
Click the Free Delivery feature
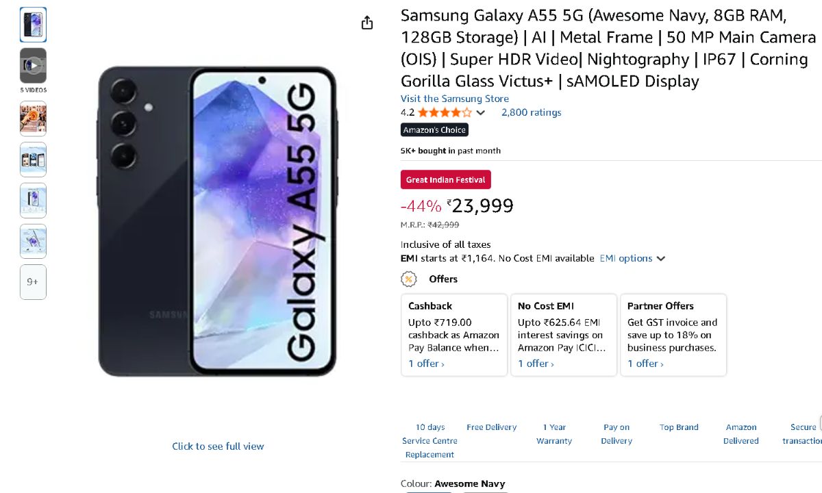coord(491,427)
